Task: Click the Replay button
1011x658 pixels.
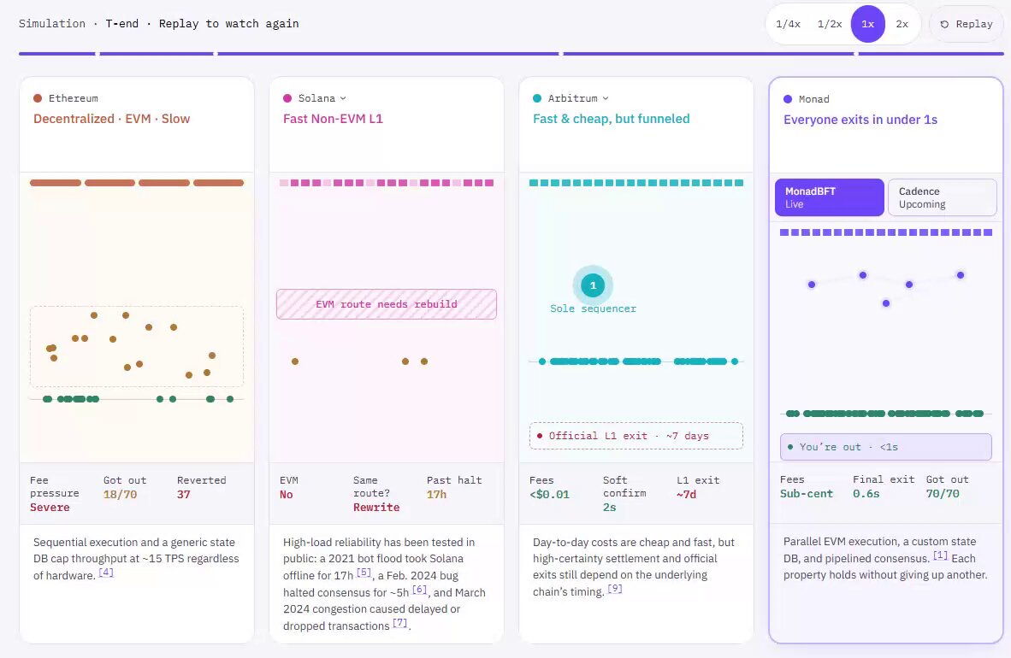Action: [x=966, y=24]
